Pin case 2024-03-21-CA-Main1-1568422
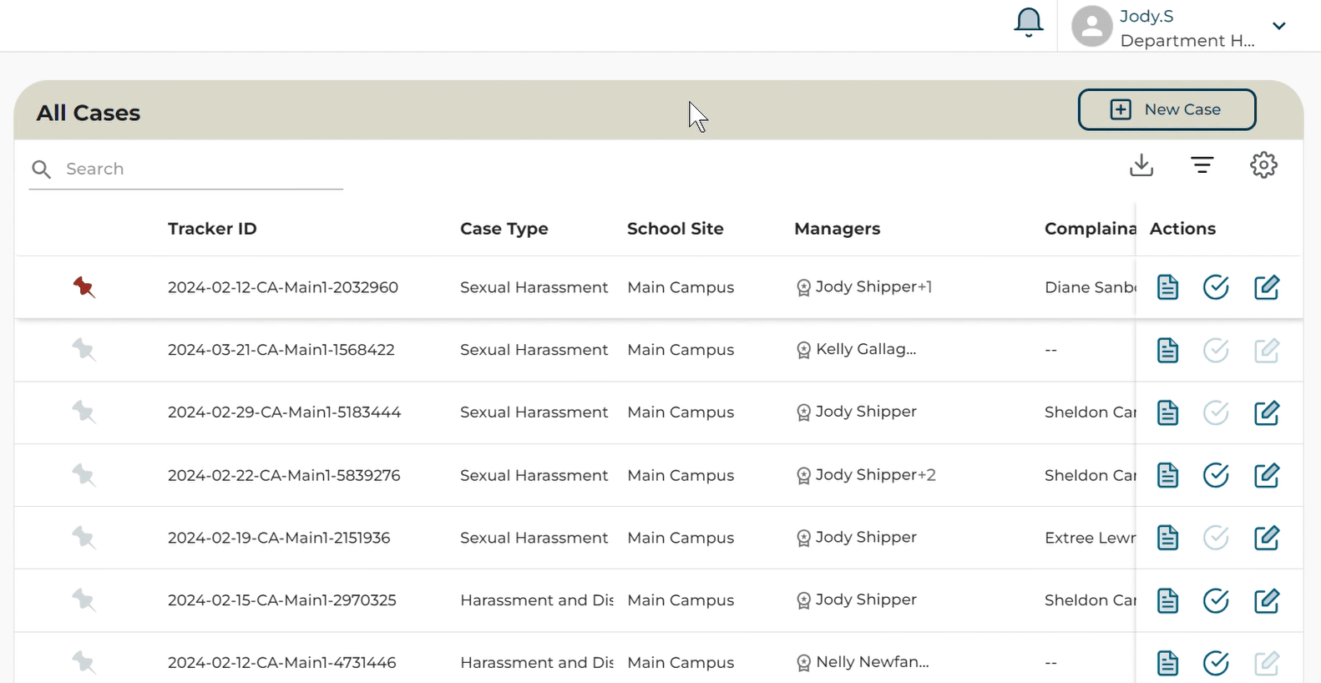The width and height of the screenshot is (1321, 683). [x=84, y=350]
